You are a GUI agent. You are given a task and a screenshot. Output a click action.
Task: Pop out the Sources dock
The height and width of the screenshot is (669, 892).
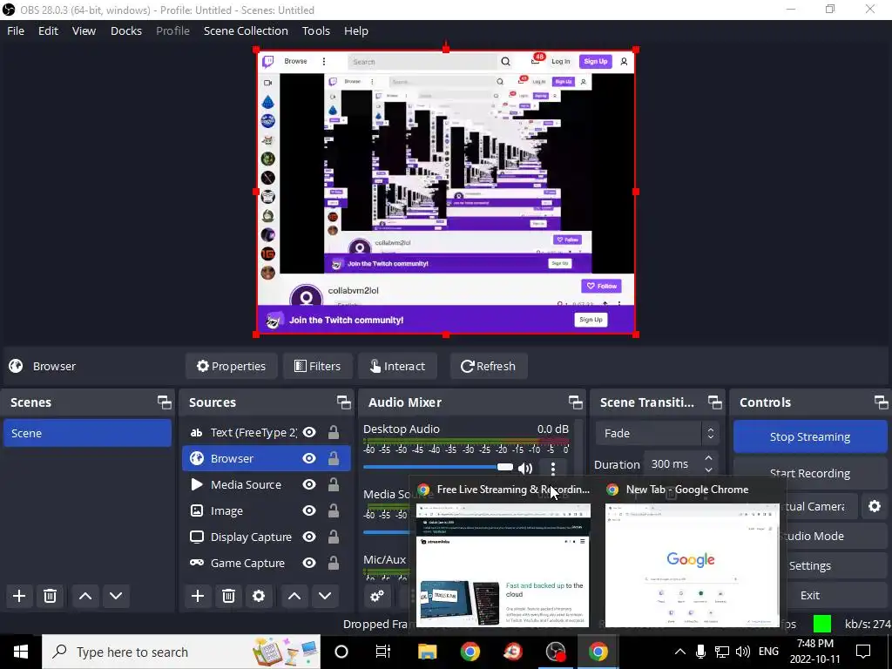pos(343,402)
